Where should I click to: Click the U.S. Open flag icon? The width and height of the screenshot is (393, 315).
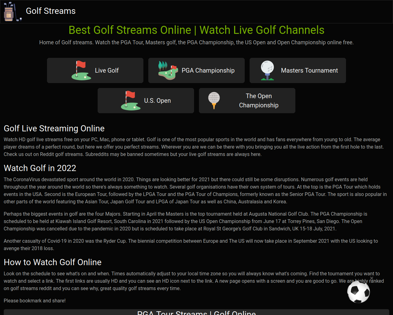[131, 101]
